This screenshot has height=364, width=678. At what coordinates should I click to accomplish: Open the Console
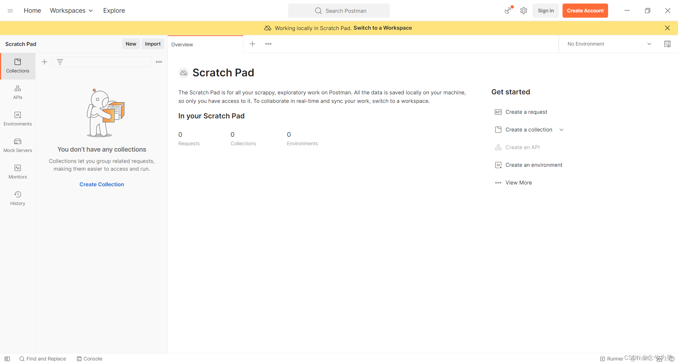pos(90,359)
